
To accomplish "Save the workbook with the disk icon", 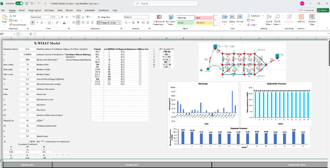I will click(27, 3).
